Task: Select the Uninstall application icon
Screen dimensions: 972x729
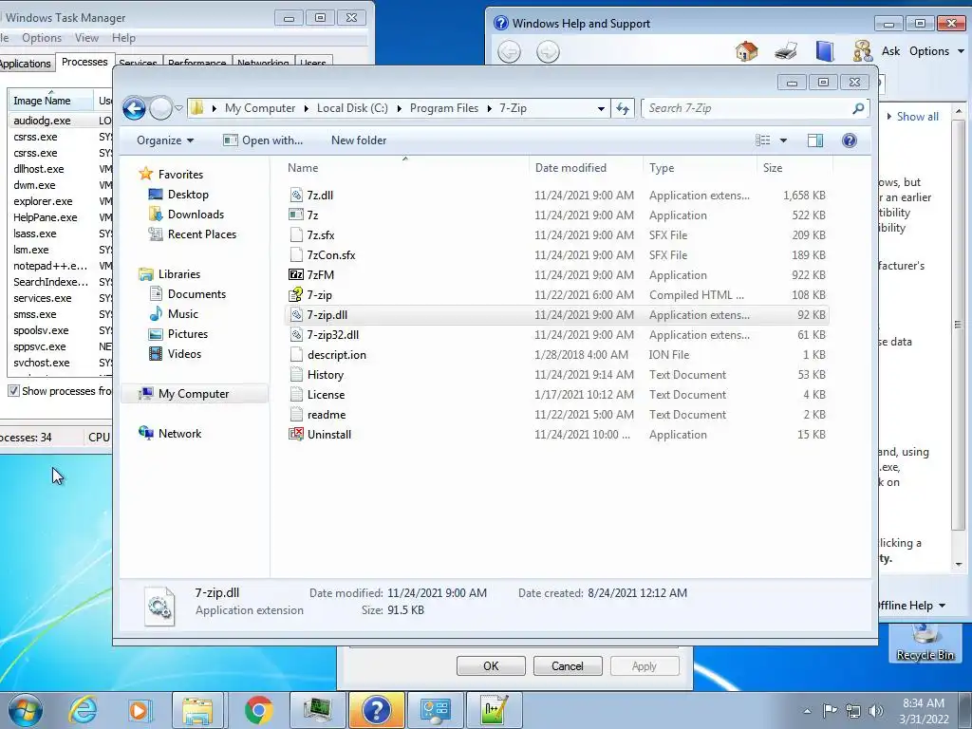Action: click(x=296, y=434)
